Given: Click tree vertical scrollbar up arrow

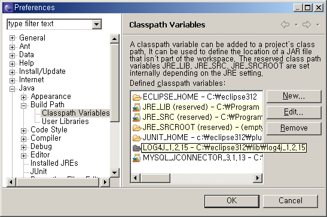Looking at the screenshot, I should click(115, 39).
